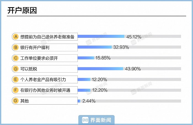193x125 pixels.
Task: Select the 在银行办其他业务时被开通 label
Action: [x=45, y=90]
